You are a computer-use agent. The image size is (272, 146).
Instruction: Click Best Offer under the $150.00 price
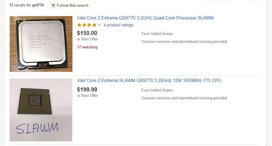pos(87,39)
